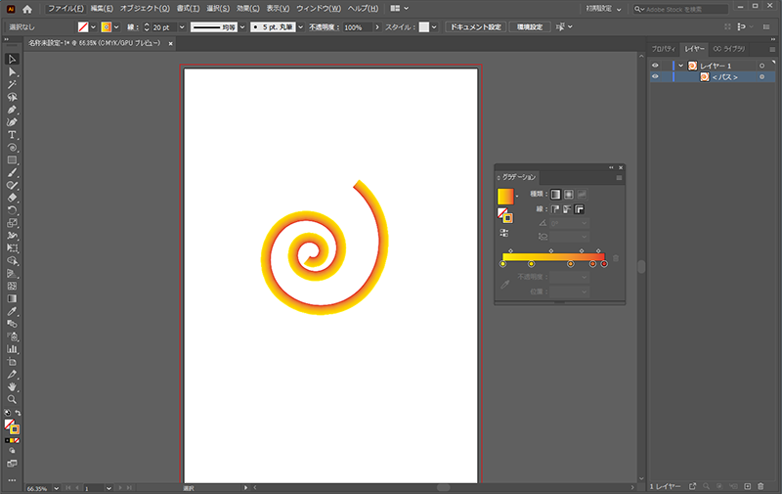
Task: Choose linear gradient type in Gradient panel
Action: [x=555, y=195]
